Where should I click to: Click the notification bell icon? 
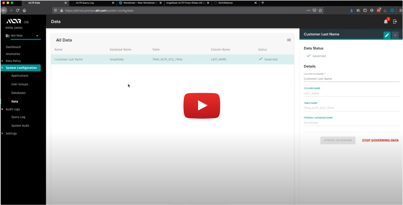[386, 22]
